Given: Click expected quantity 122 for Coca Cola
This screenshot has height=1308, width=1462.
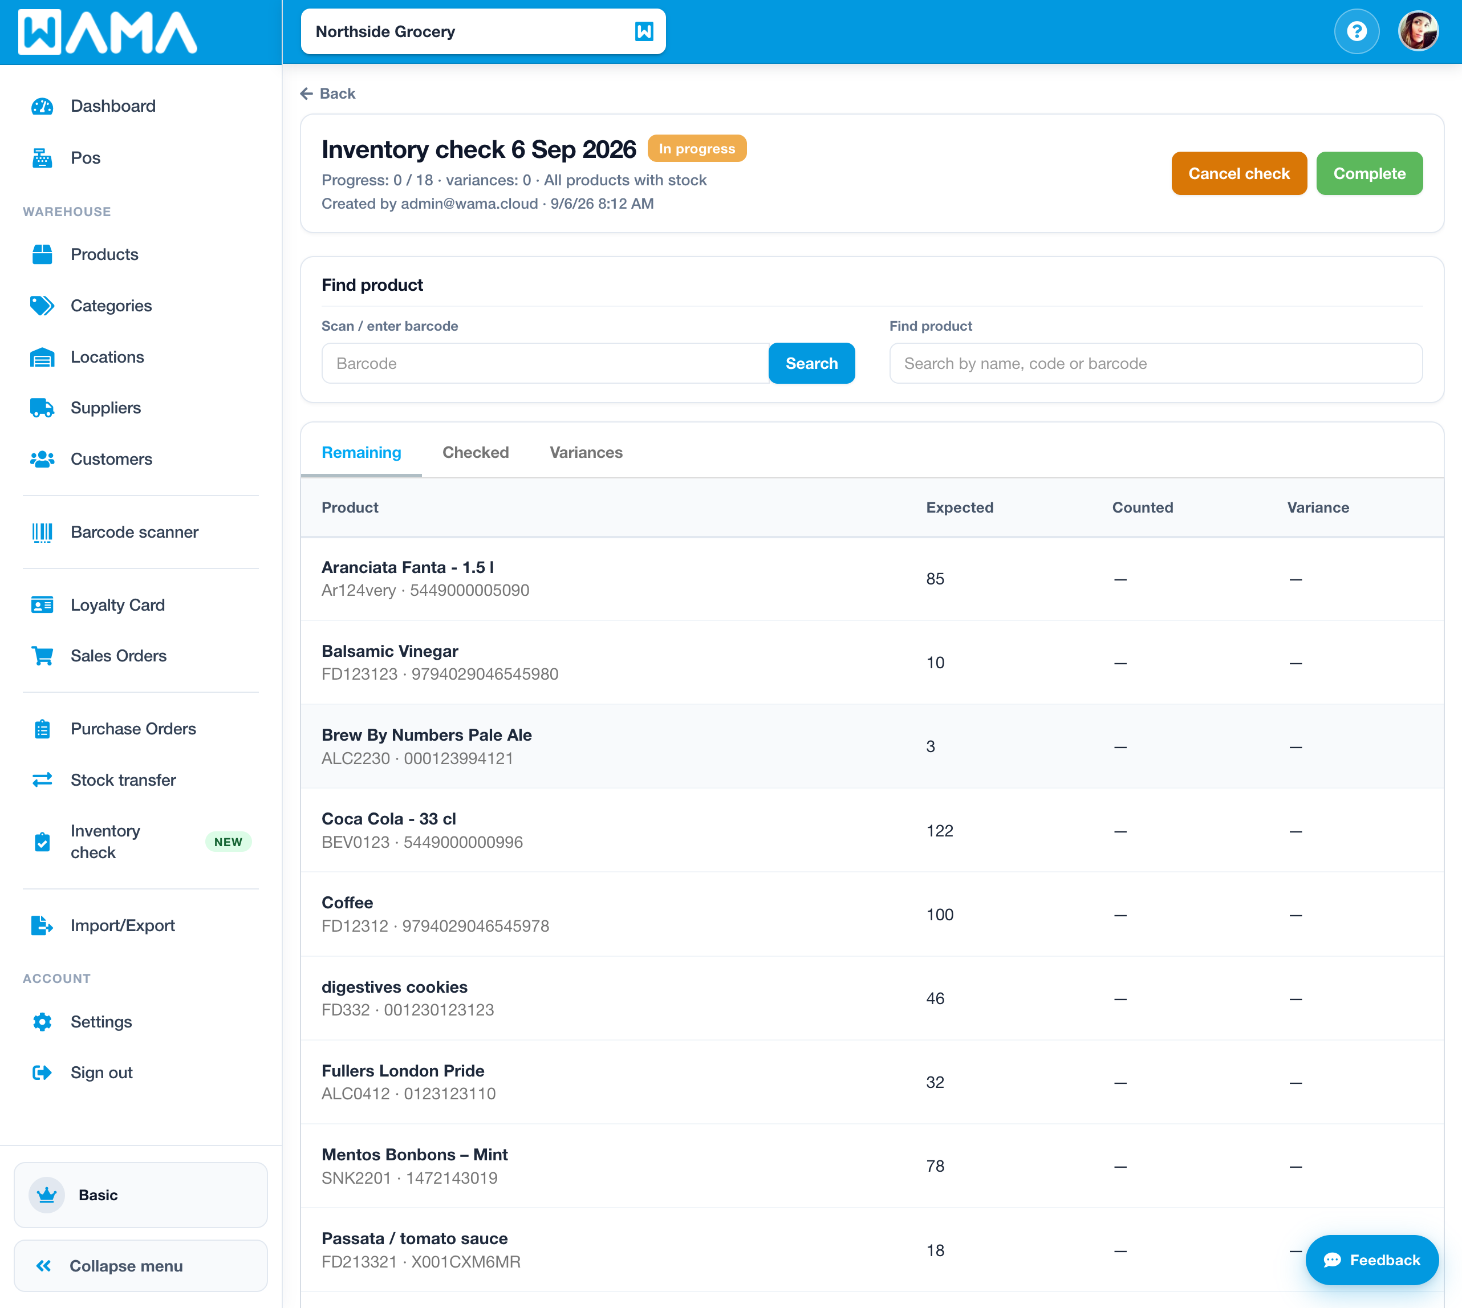Looking at the screenshot, I should (x=940, y=831).
